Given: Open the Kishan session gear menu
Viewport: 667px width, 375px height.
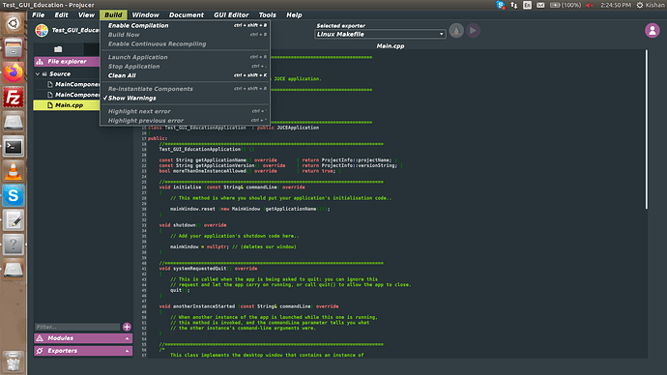Looking at the screenshot, I should (650, 5).
